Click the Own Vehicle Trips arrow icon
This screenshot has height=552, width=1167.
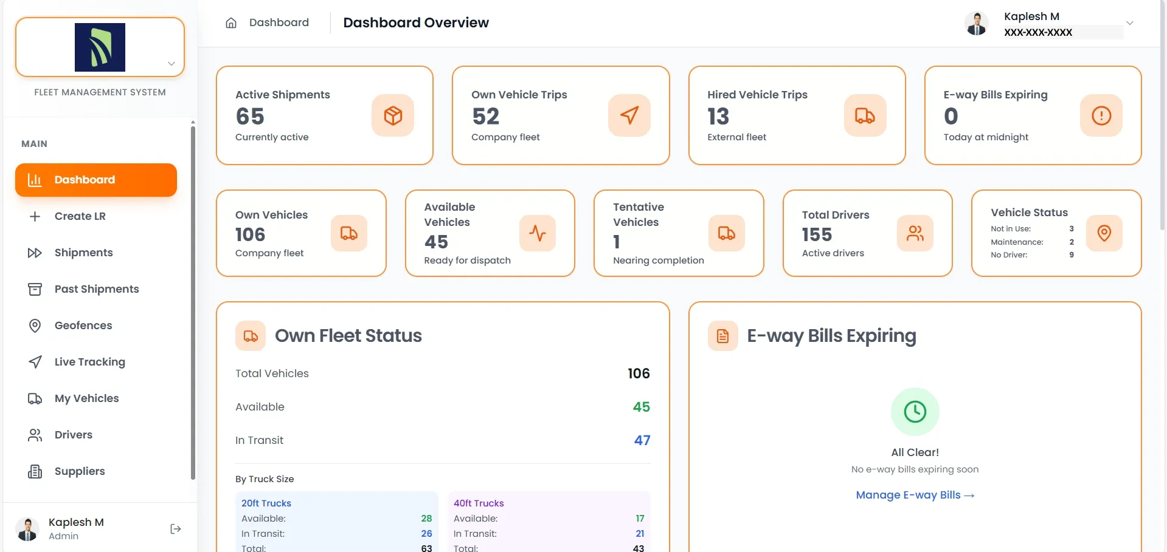coord(629,115)
